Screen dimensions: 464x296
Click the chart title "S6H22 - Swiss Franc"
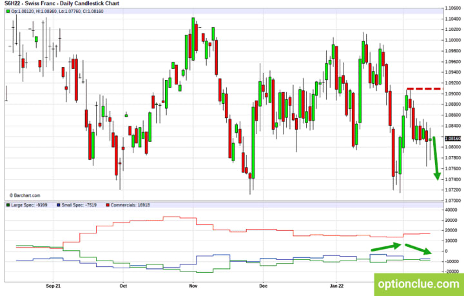(31, 4)
